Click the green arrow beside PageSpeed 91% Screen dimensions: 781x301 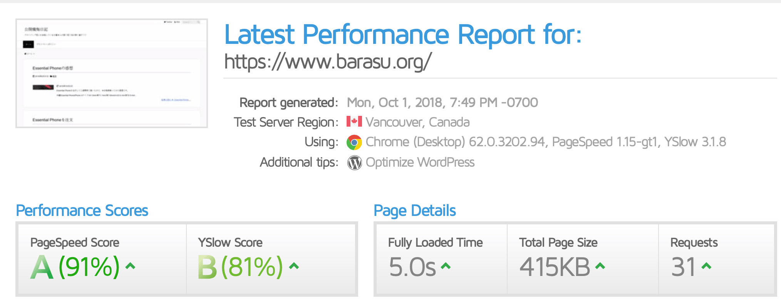pos(131,266)
